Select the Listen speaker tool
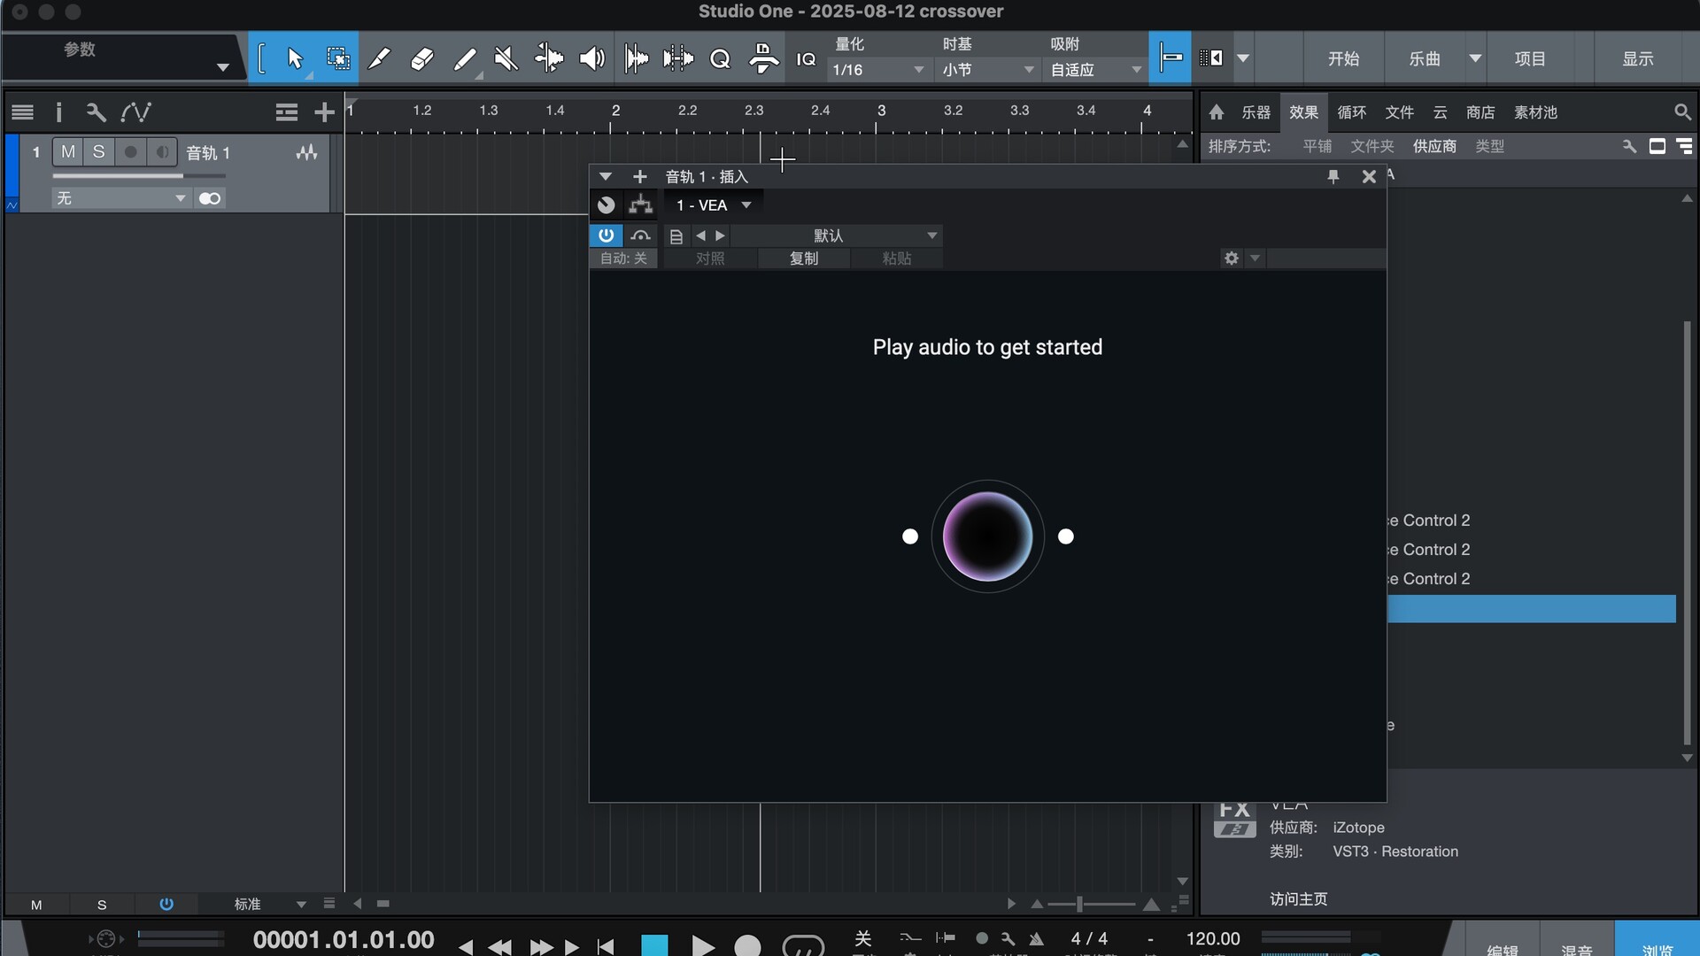The width and height of the screenshot is (1700, 956). tap(591, 58)
